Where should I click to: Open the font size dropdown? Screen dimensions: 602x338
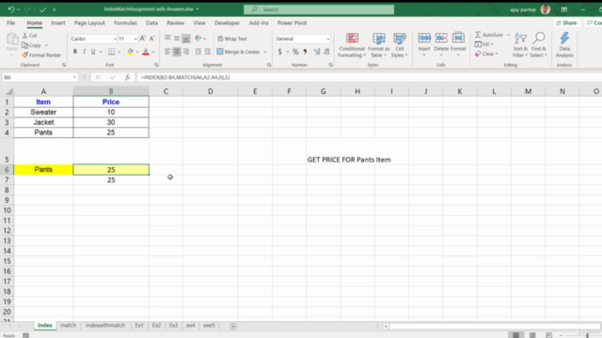tap(135, 38)
